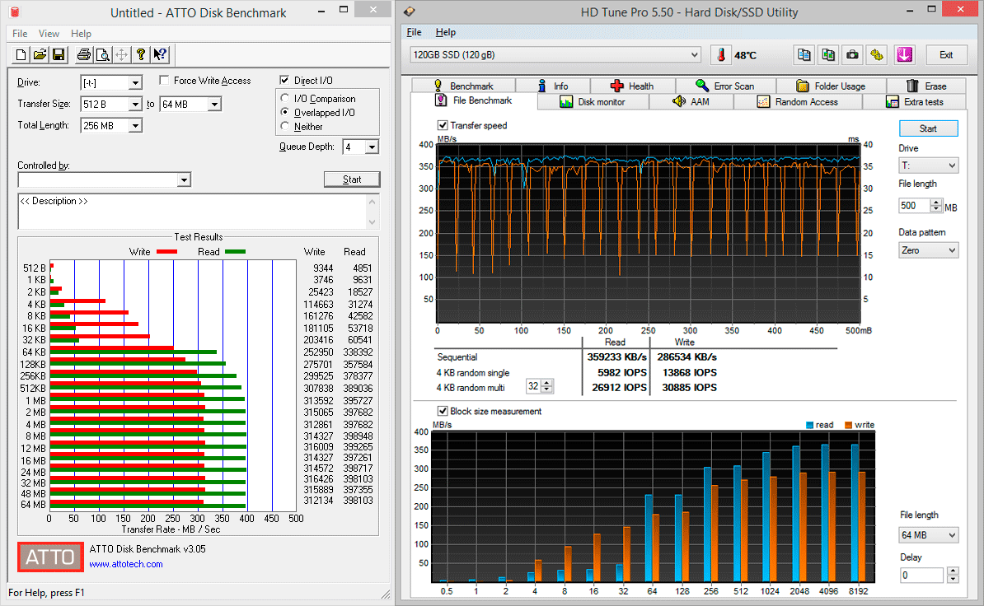Select the I/O Comparison radio button
This screenshot has width=984, height=606.
[x=286, y=99]
